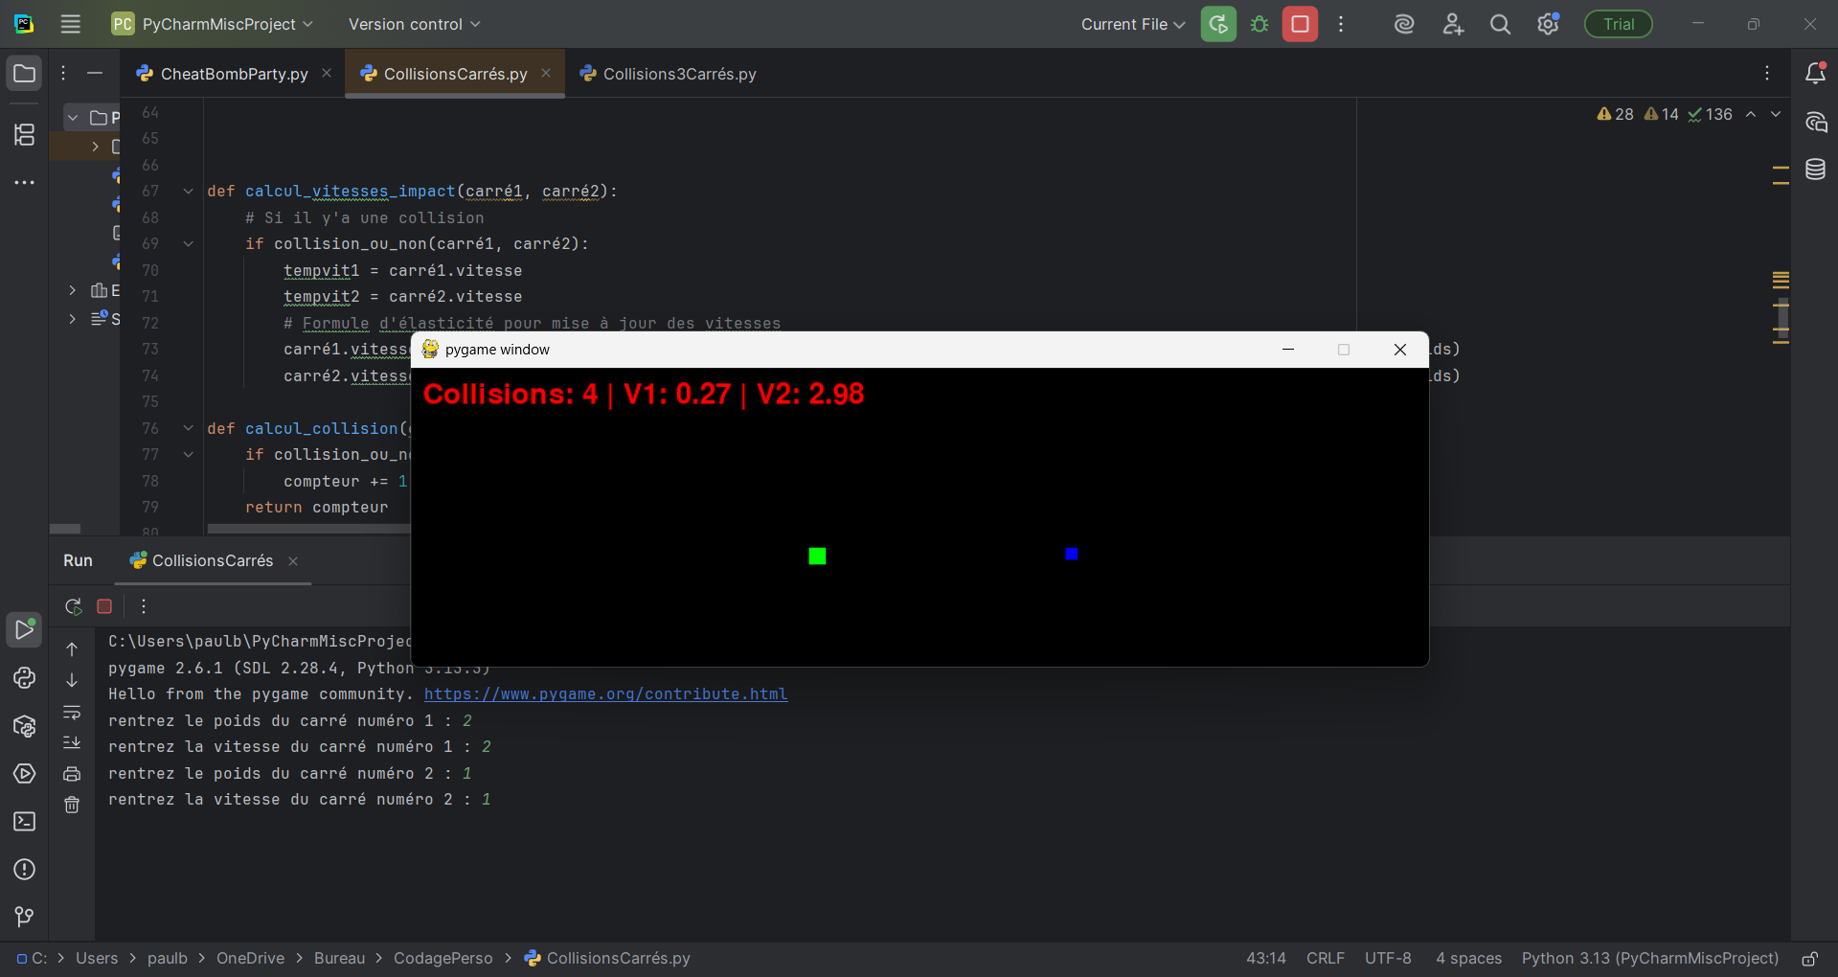Hide the Project tool window minus button

pos(95,73)
